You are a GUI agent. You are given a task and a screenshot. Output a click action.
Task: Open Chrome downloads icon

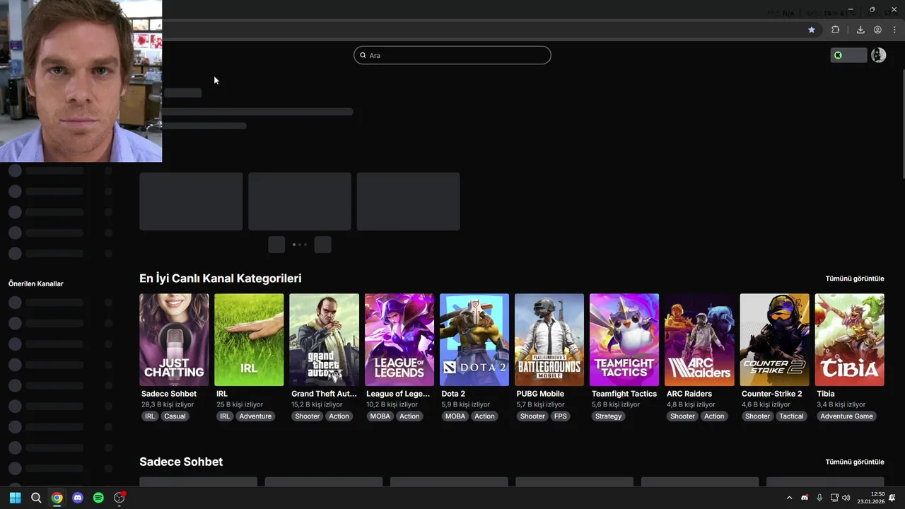pos(860,30)
